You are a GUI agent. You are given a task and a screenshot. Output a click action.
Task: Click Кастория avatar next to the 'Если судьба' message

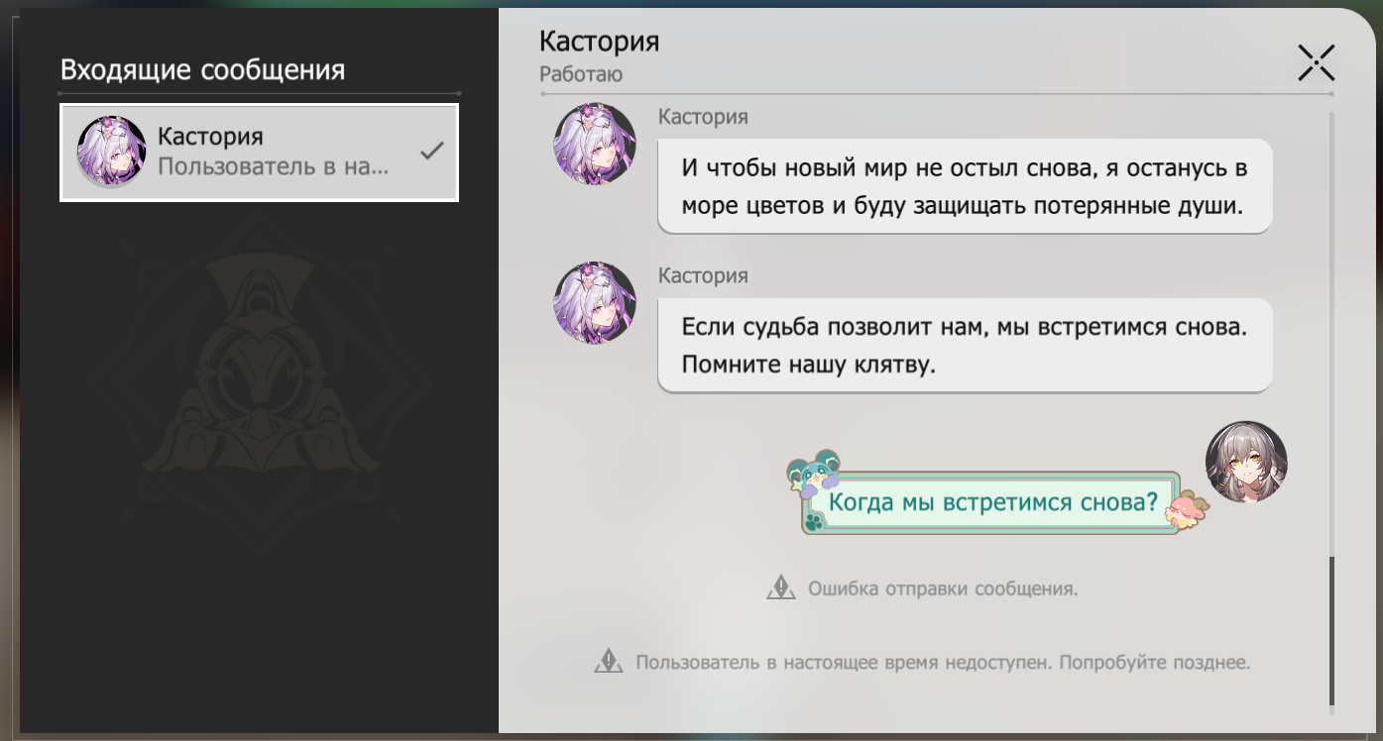594,303
